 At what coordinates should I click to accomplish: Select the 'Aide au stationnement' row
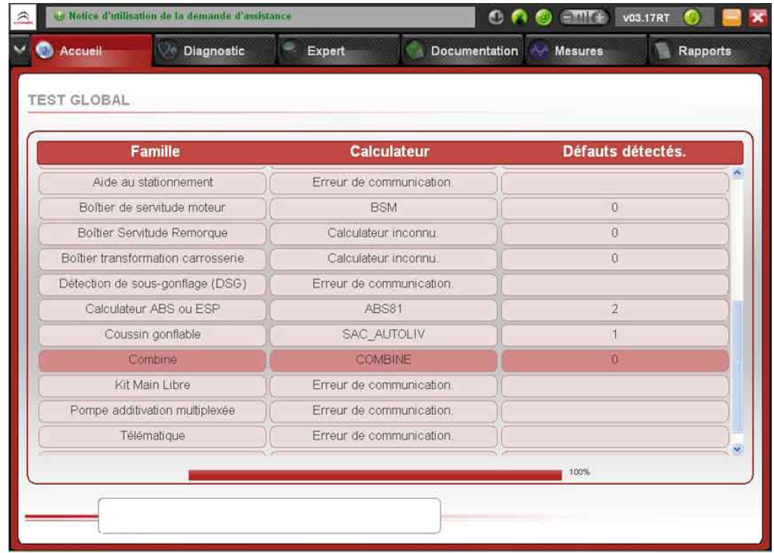[383, 182]
